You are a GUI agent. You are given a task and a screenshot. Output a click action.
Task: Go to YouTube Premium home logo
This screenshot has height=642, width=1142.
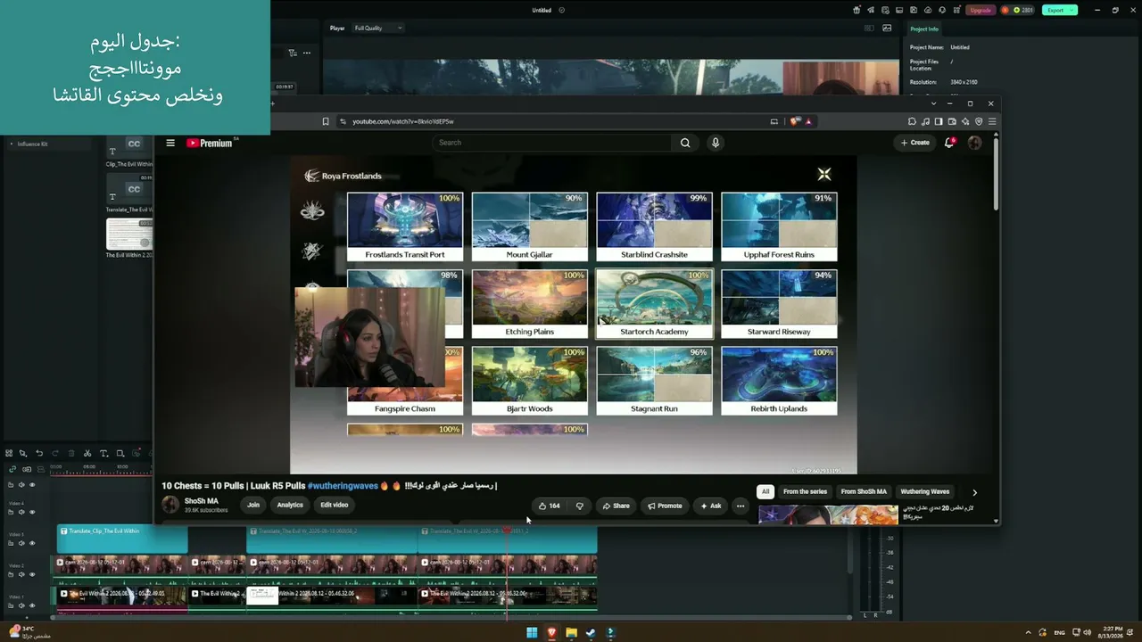(210, 143)
